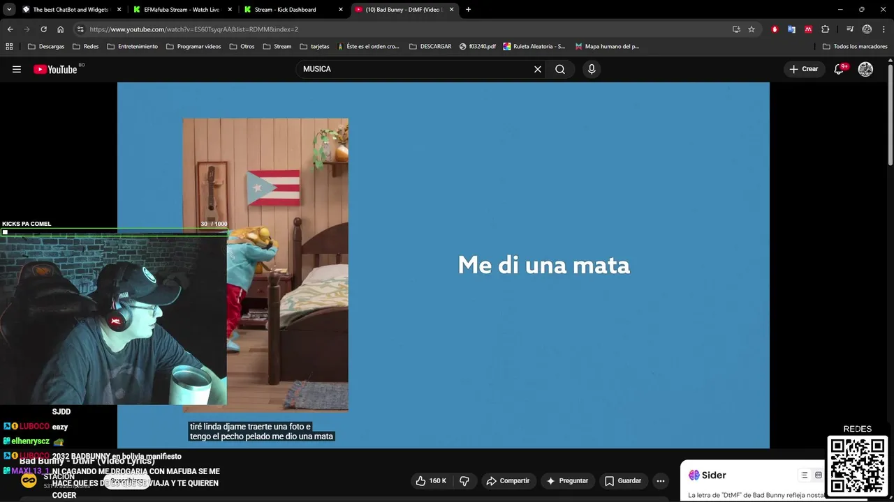Image resolution: width=894 pixels, height=502 pixels.
Task: Save video with Guardar button
Action: (x=623, y=480)
